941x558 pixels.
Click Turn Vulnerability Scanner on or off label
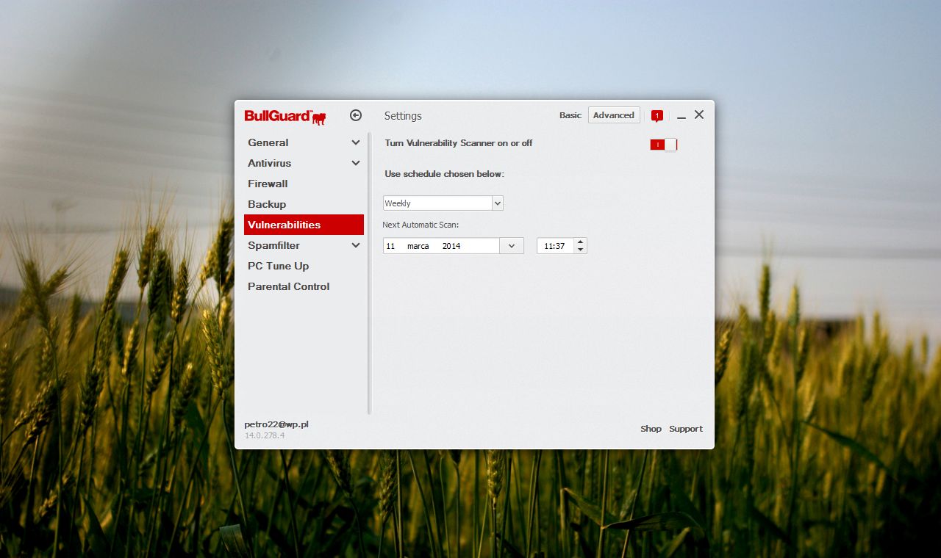tap(459, 143)
